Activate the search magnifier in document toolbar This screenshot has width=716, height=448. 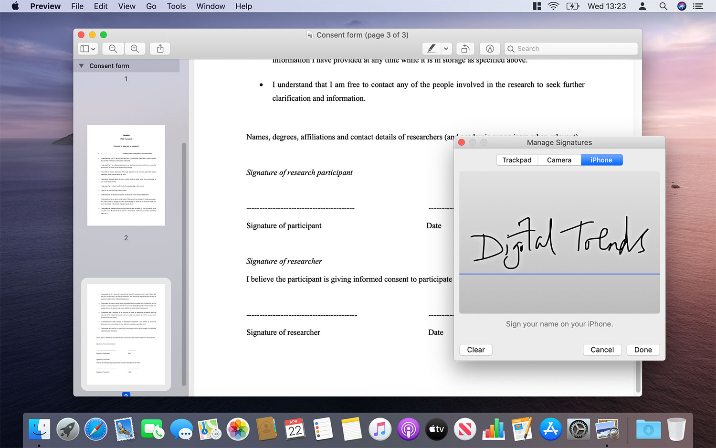pyautogui.click(x=511, y=48)
